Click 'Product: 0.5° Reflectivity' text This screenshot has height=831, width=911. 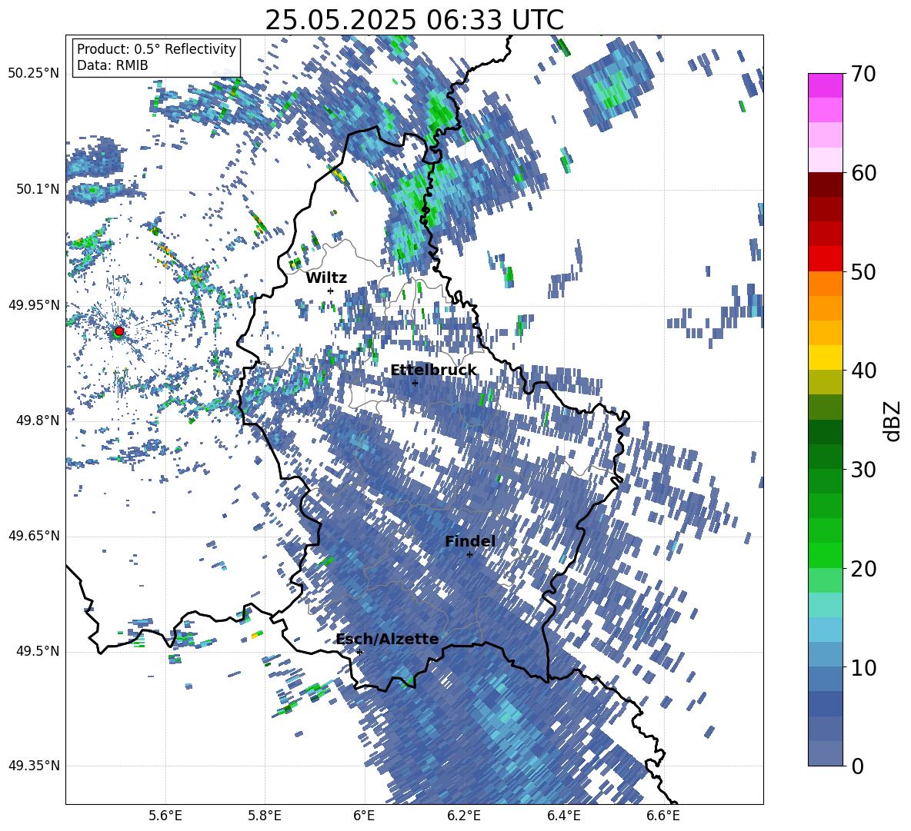pyautogui.click(x=156, y=49)
